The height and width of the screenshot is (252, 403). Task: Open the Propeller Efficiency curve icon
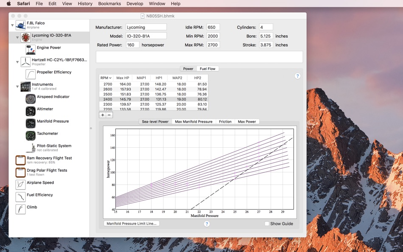tap(31, 74)
